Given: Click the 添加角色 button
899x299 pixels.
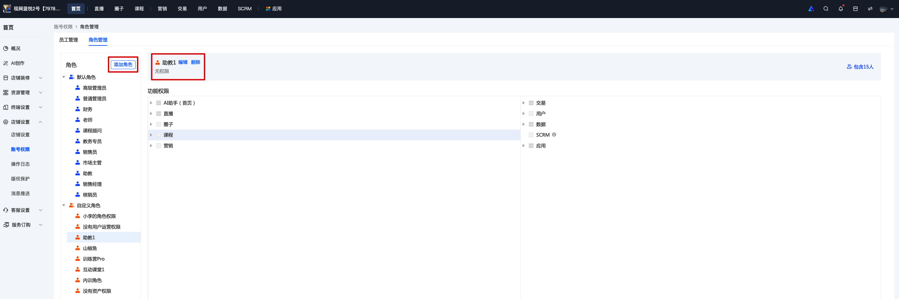Looking at the screenshot, I should point(123,64).
